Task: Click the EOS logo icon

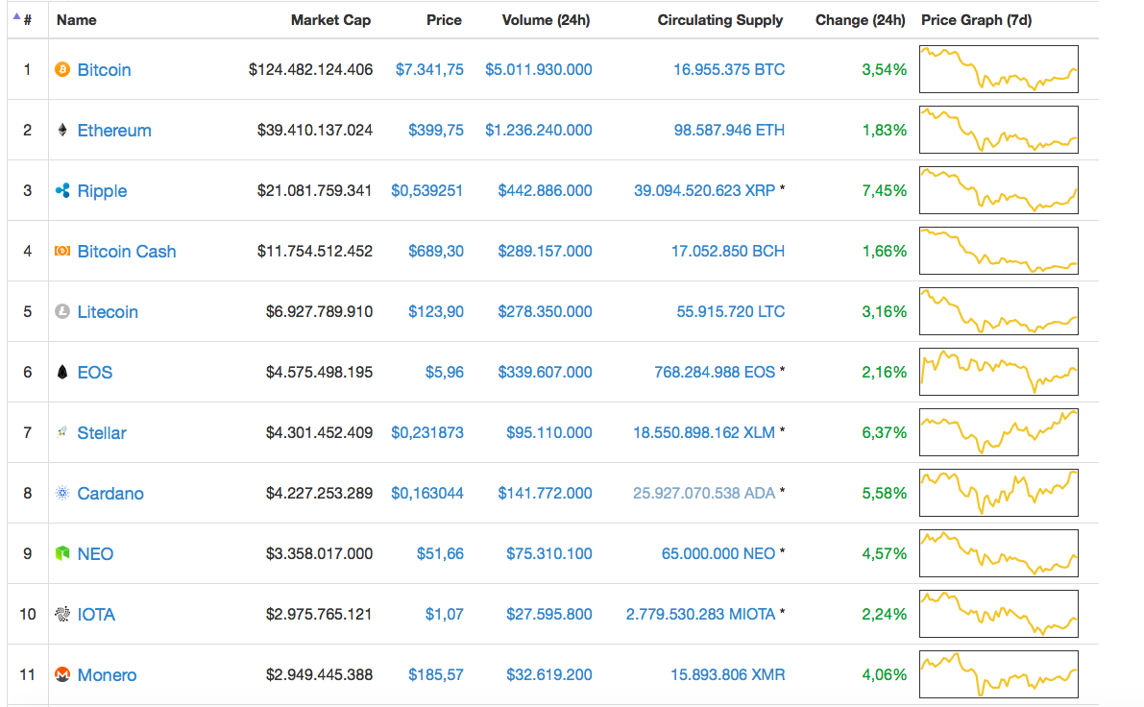Action: point(62,373)
